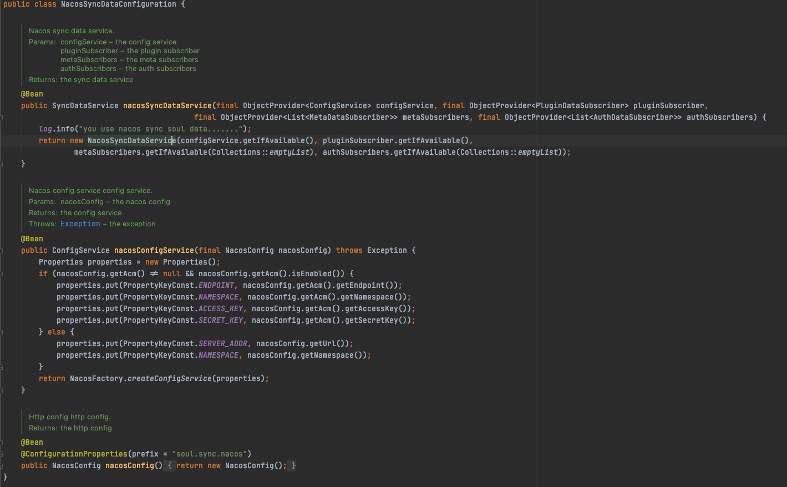Click the @Bean annotation above @ConfigurationProperties

point(32,442)
